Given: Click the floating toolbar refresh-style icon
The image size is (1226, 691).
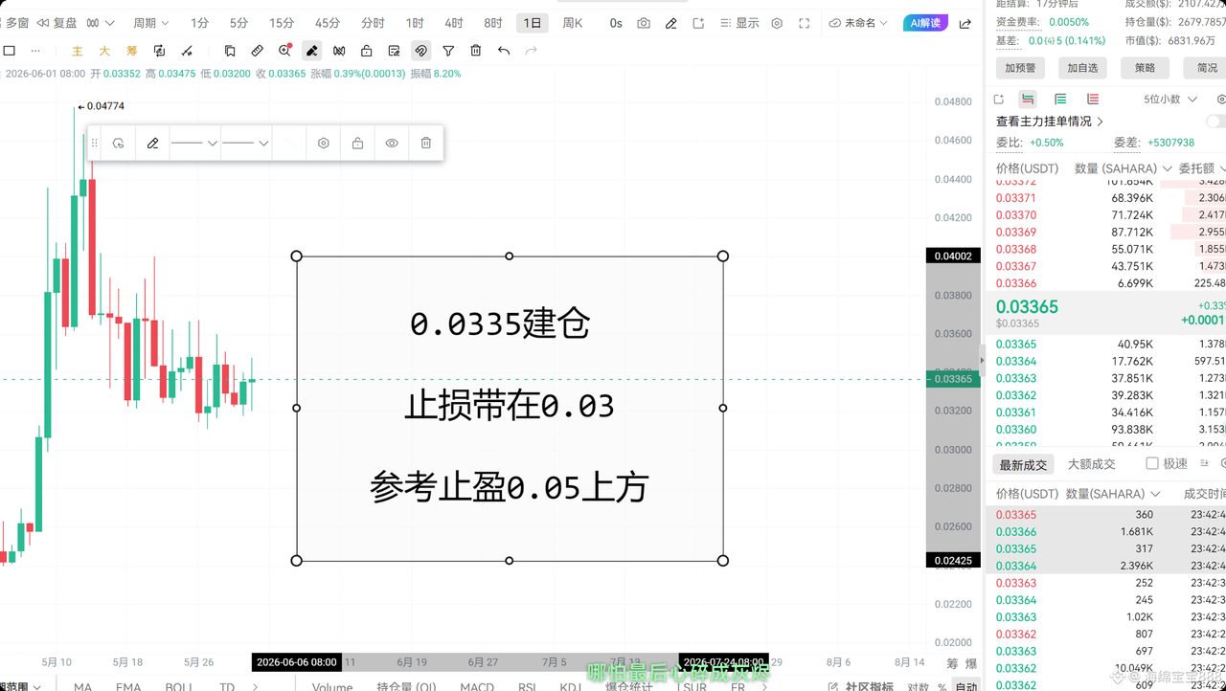Looking at the screenshot, I should 118,143.
